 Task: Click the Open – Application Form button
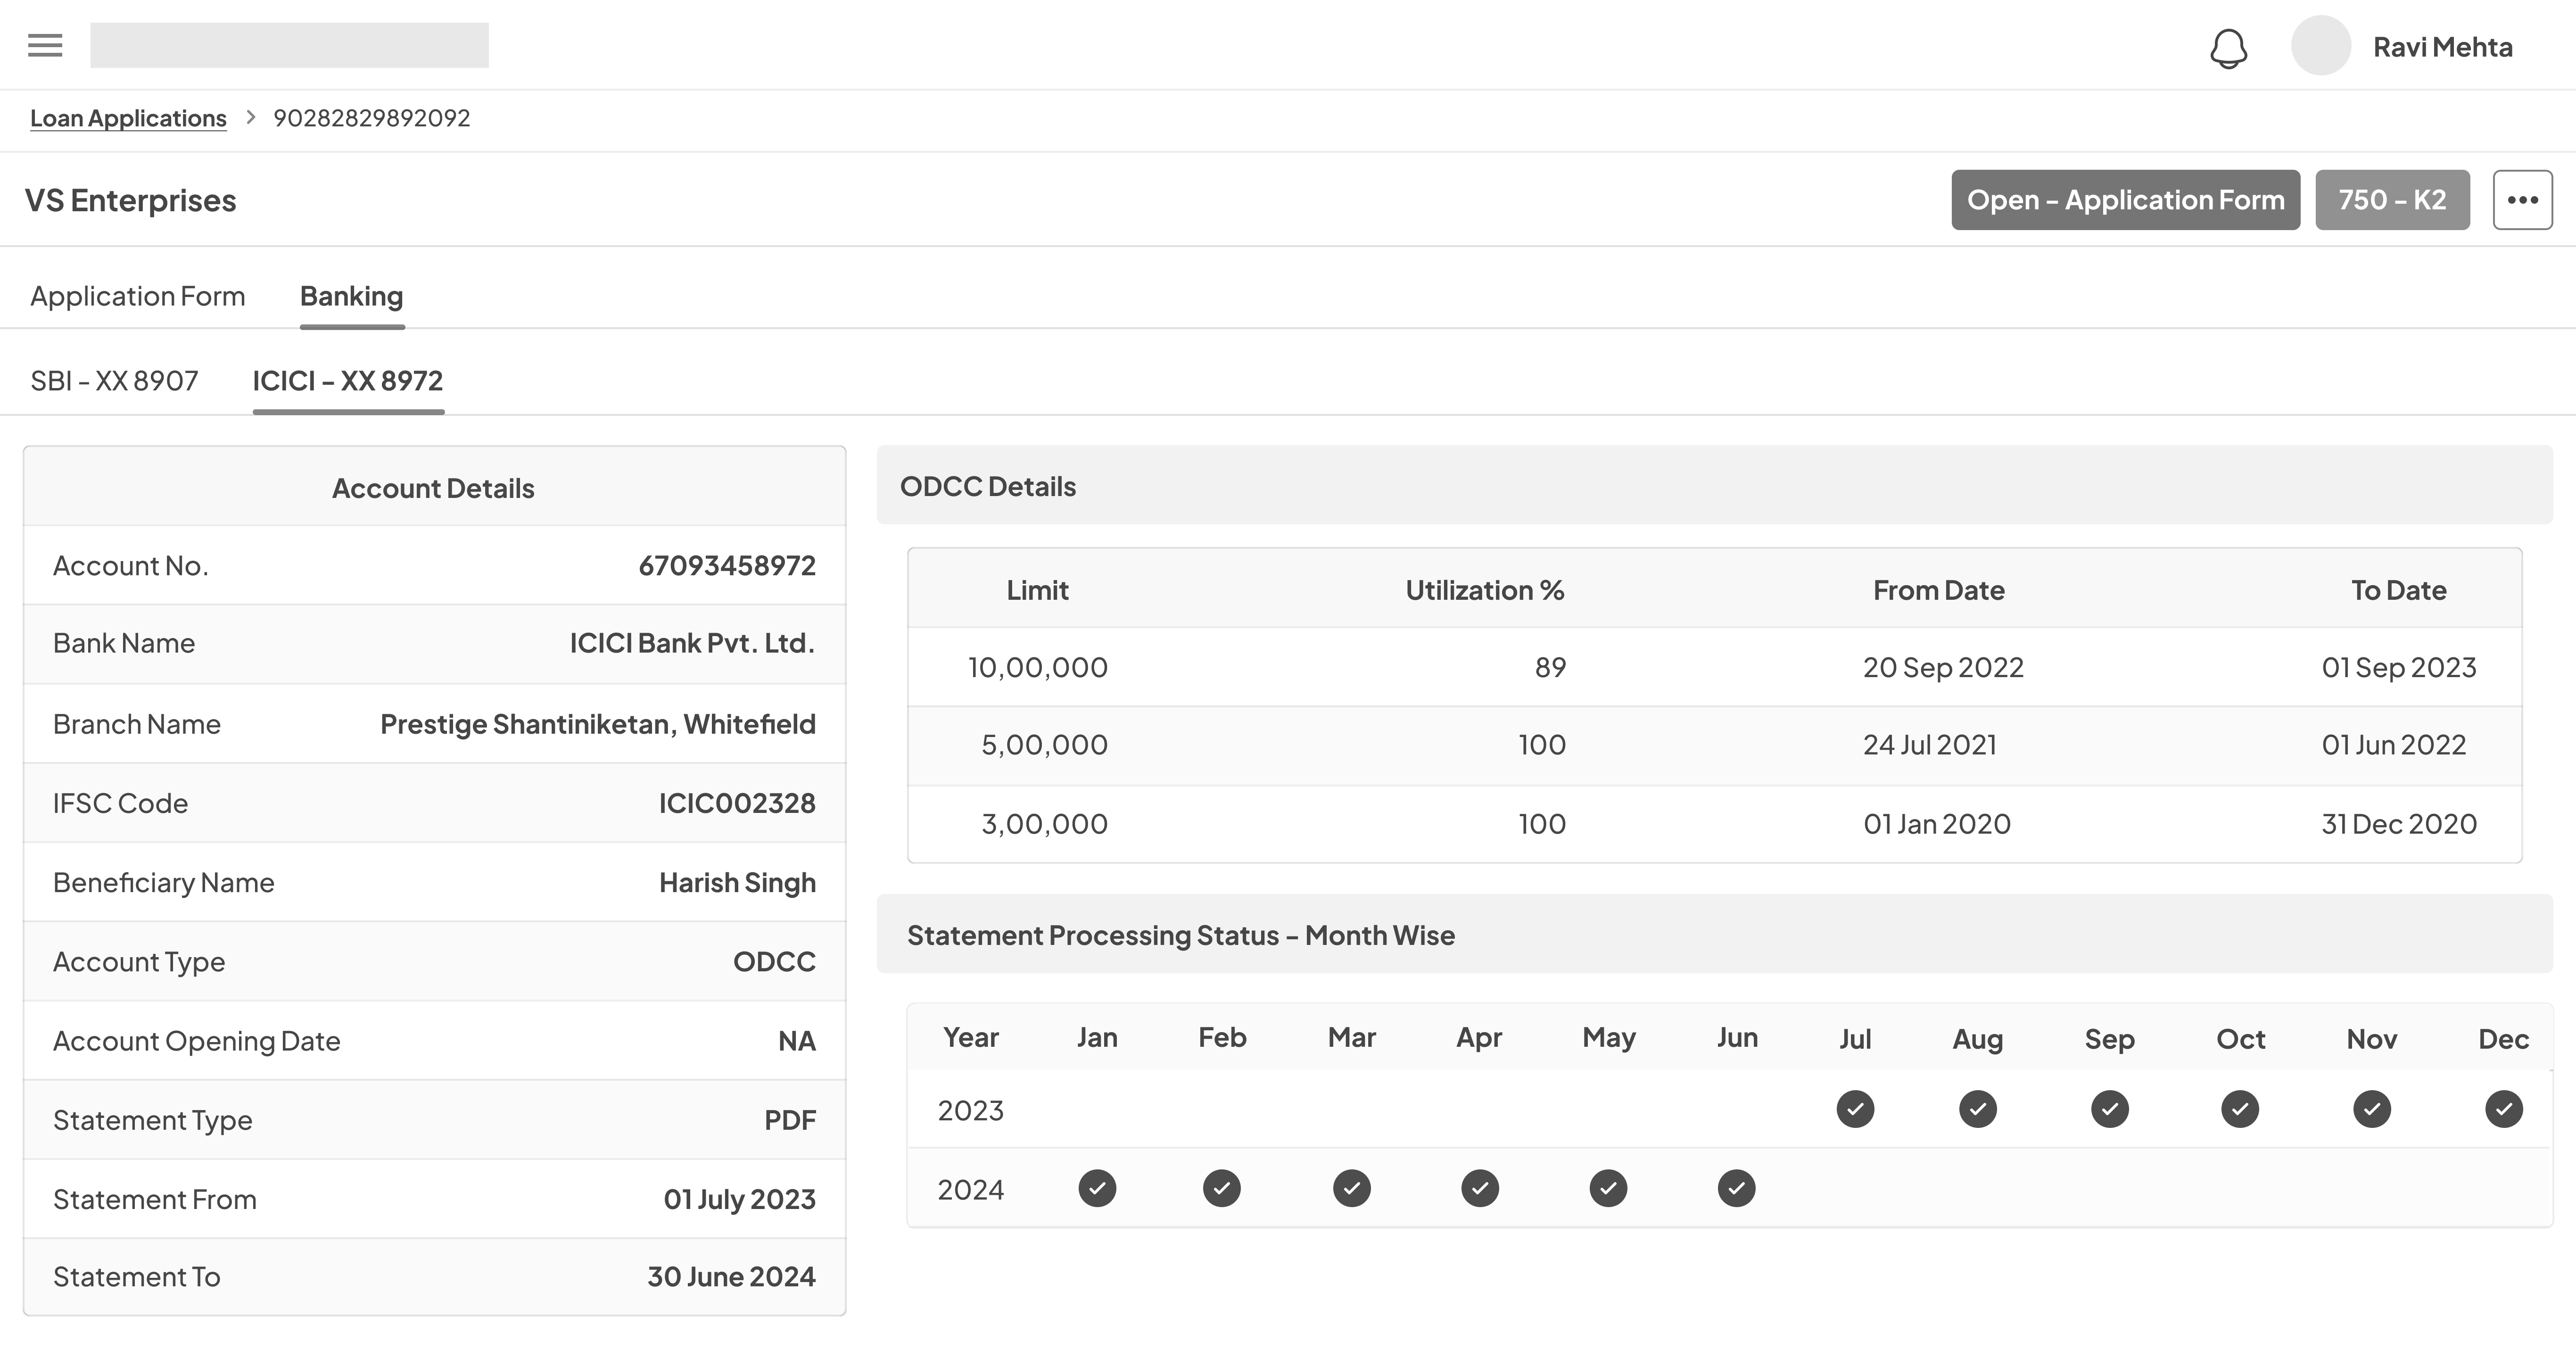(x=2126, y=199)
